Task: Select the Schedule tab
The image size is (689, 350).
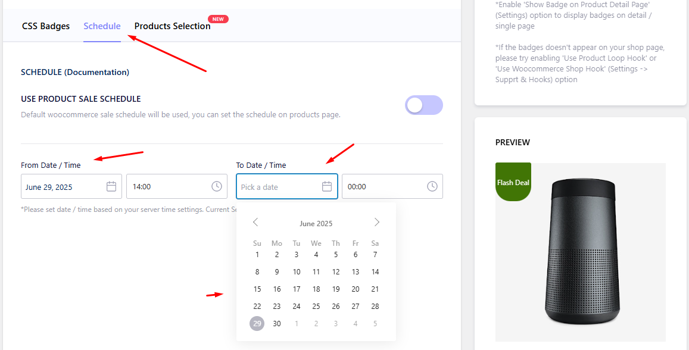Action: pos(102,26)
